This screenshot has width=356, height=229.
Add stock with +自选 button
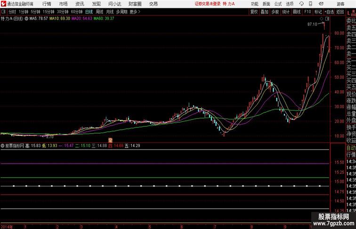(x=329, y=12)
